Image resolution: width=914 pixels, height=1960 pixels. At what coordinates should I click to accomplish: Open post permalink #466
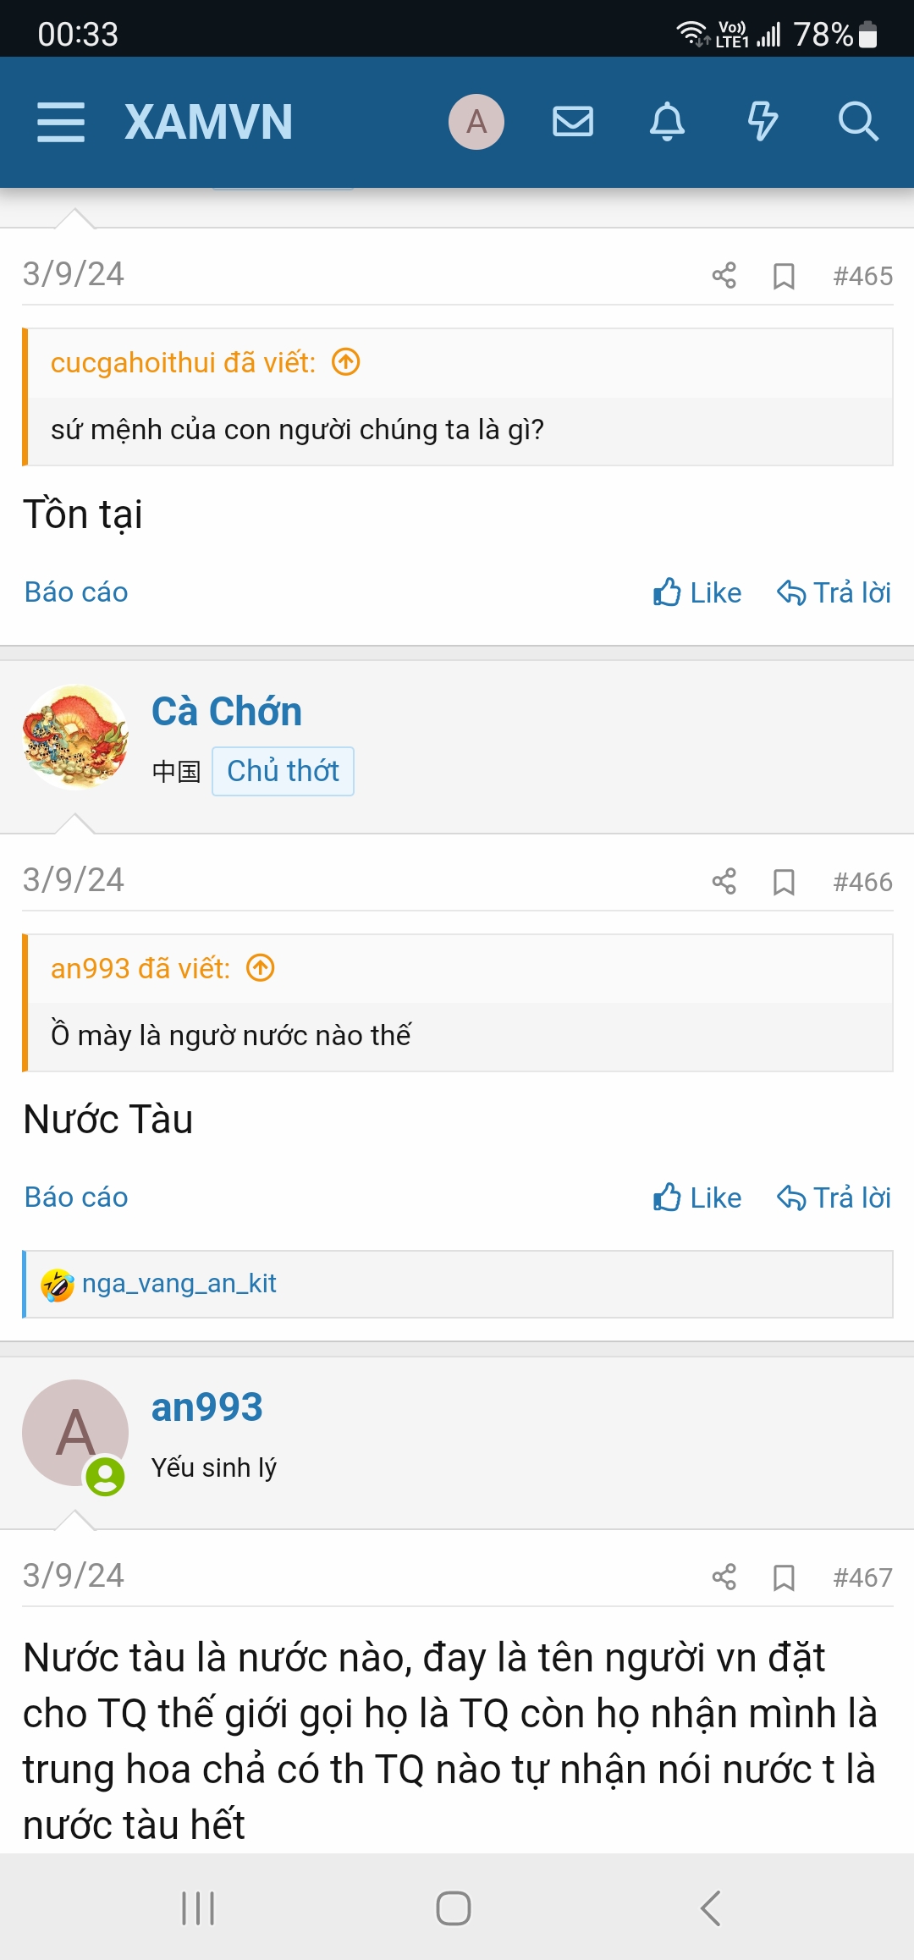[862, 882]
